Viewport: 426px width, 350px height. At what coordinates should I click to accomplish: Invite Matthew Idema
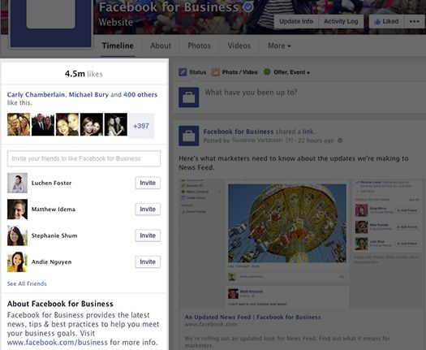coord(148,210)
